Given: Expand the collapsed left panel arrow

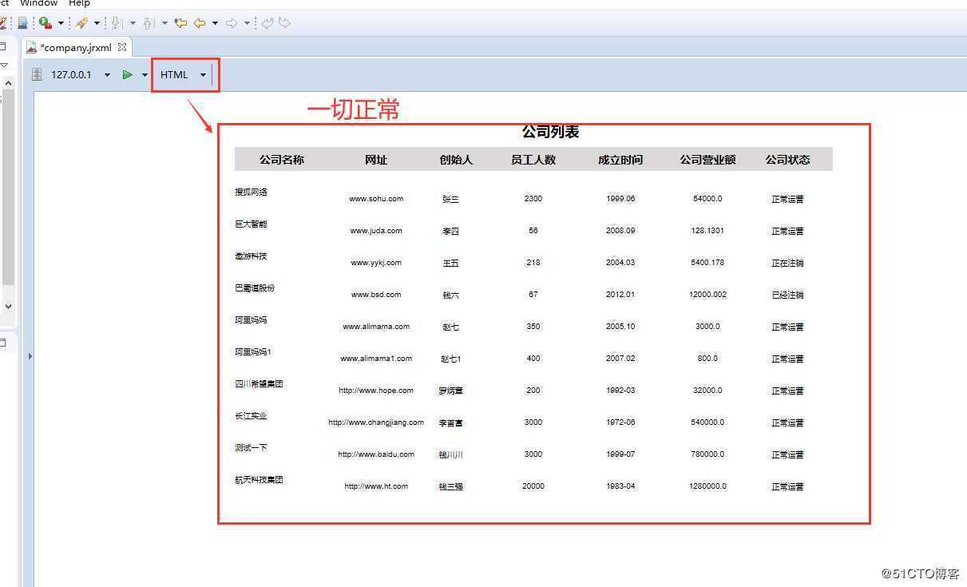Looking at the screenshot, I should 30,356.
